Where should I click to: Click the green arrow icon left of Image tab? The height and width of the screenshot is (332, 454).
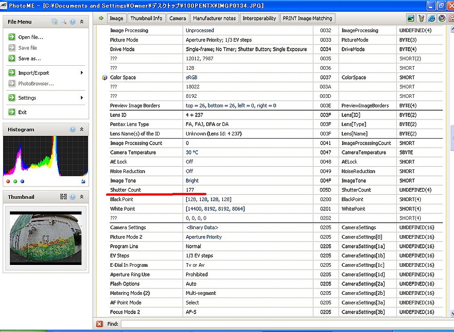click(x=101, y=18)
